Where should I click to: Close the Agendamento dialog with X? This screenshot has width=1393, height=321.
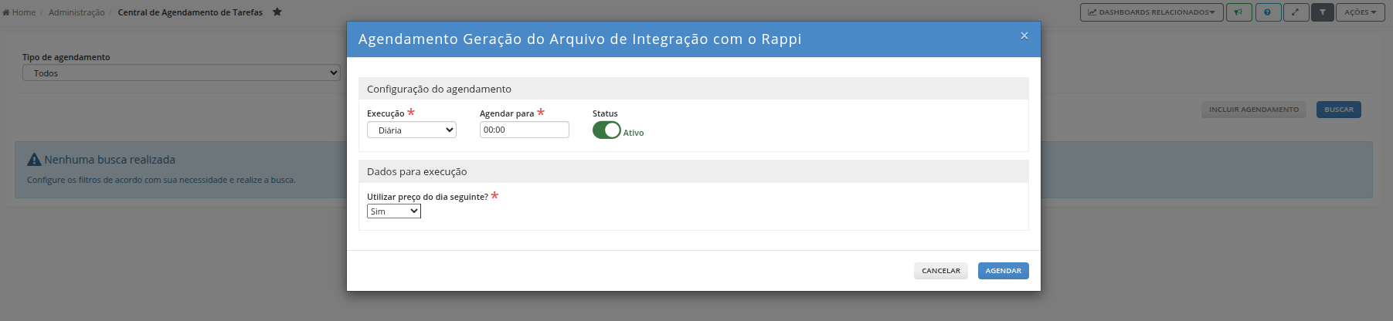pos(1024,35)
